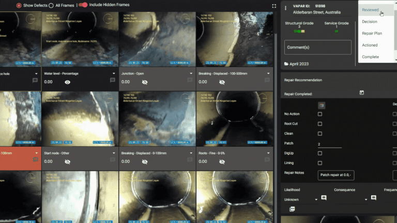Click in the Comment(s) field
This screenshot has width=397, height=223.
tap(318, 47)
